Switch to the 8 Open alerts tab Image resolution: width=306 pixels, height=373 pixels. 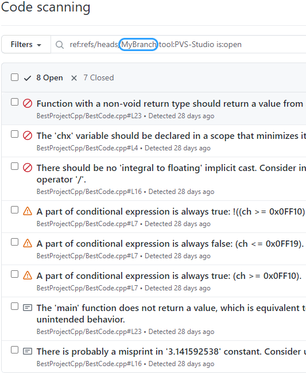[x=44, y=78]
